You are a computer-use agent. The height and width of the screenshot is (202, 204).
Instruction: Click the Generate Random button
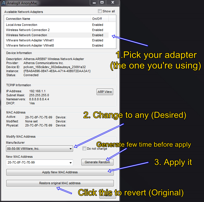[x=97, y=162]
